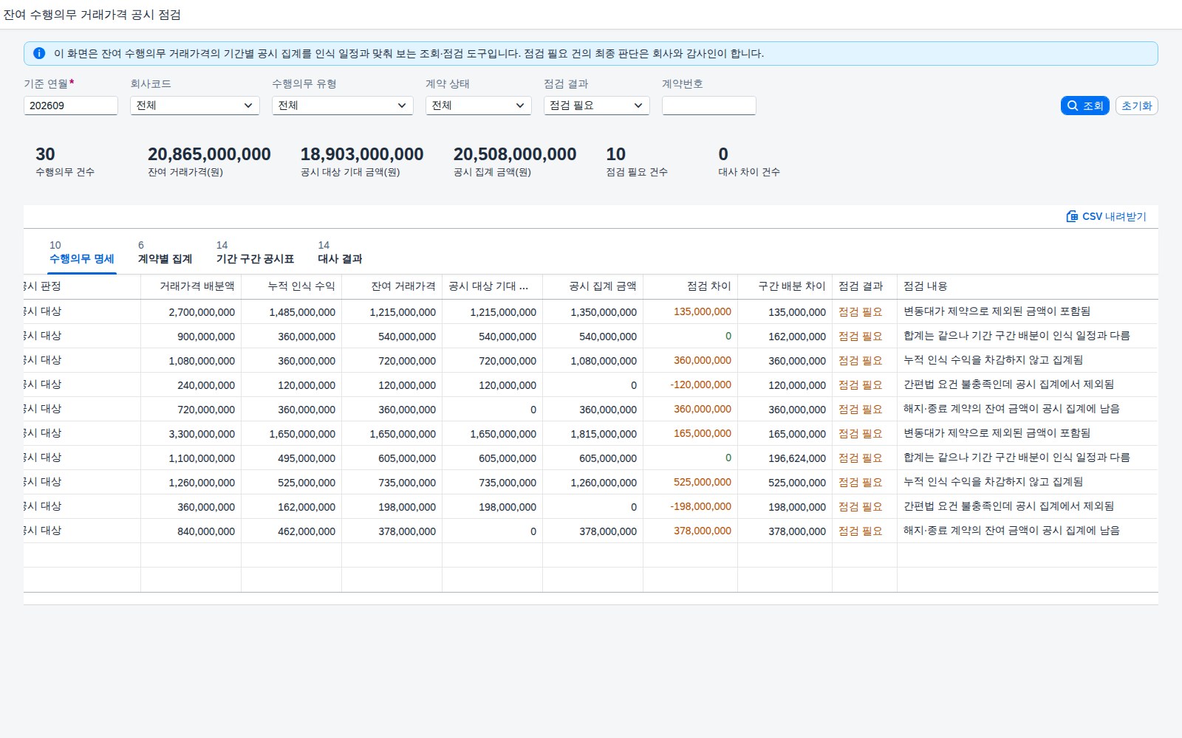
Task: Open the 계약 상태 dropdown
Action: 479,106
